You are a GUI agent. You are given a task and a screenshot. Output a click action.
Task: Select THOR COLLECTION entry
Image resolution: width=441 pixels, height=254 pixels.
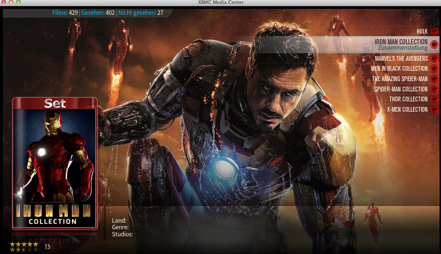point(408,99)
